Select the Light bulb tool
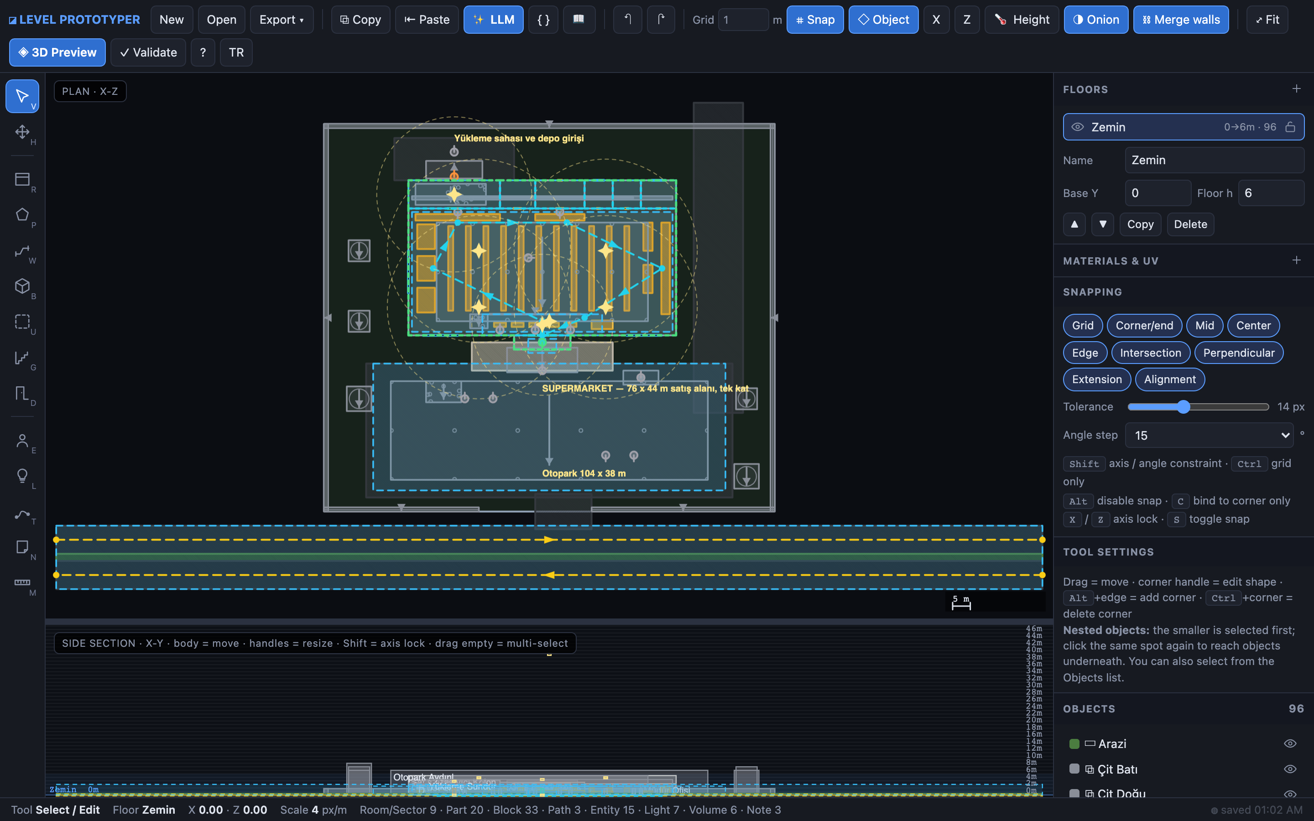 (22, 476)
